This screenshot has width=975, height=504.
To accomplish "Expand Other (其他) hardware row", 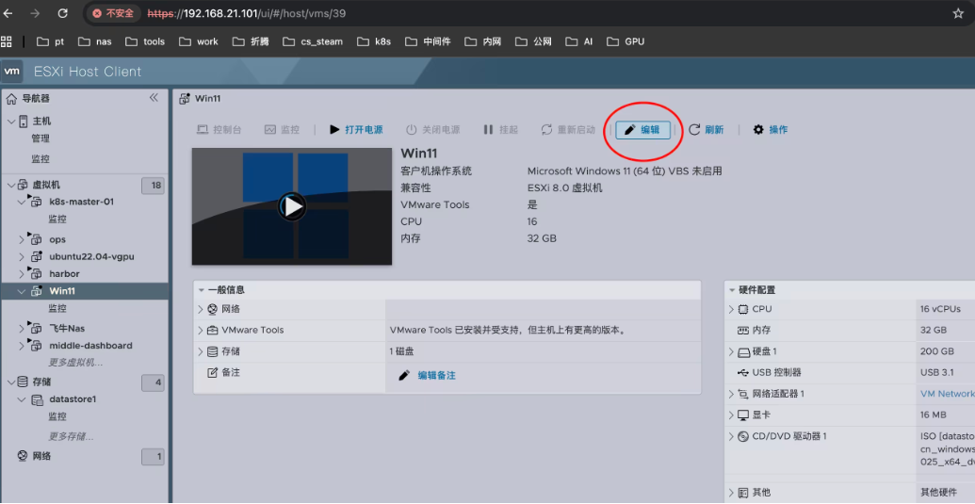I will pyautogui.click(x=731, y=492).
